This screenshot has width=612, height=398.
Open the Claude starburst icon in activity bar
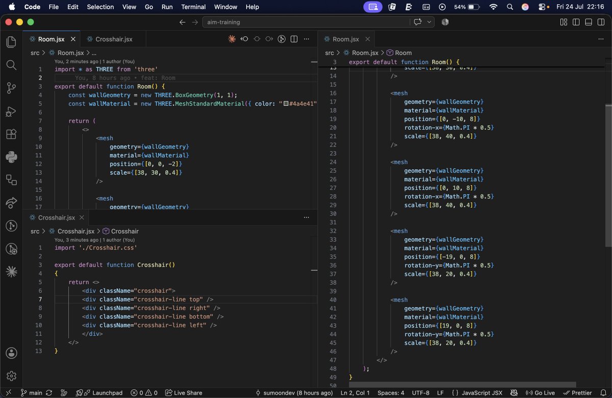point(11,271)
